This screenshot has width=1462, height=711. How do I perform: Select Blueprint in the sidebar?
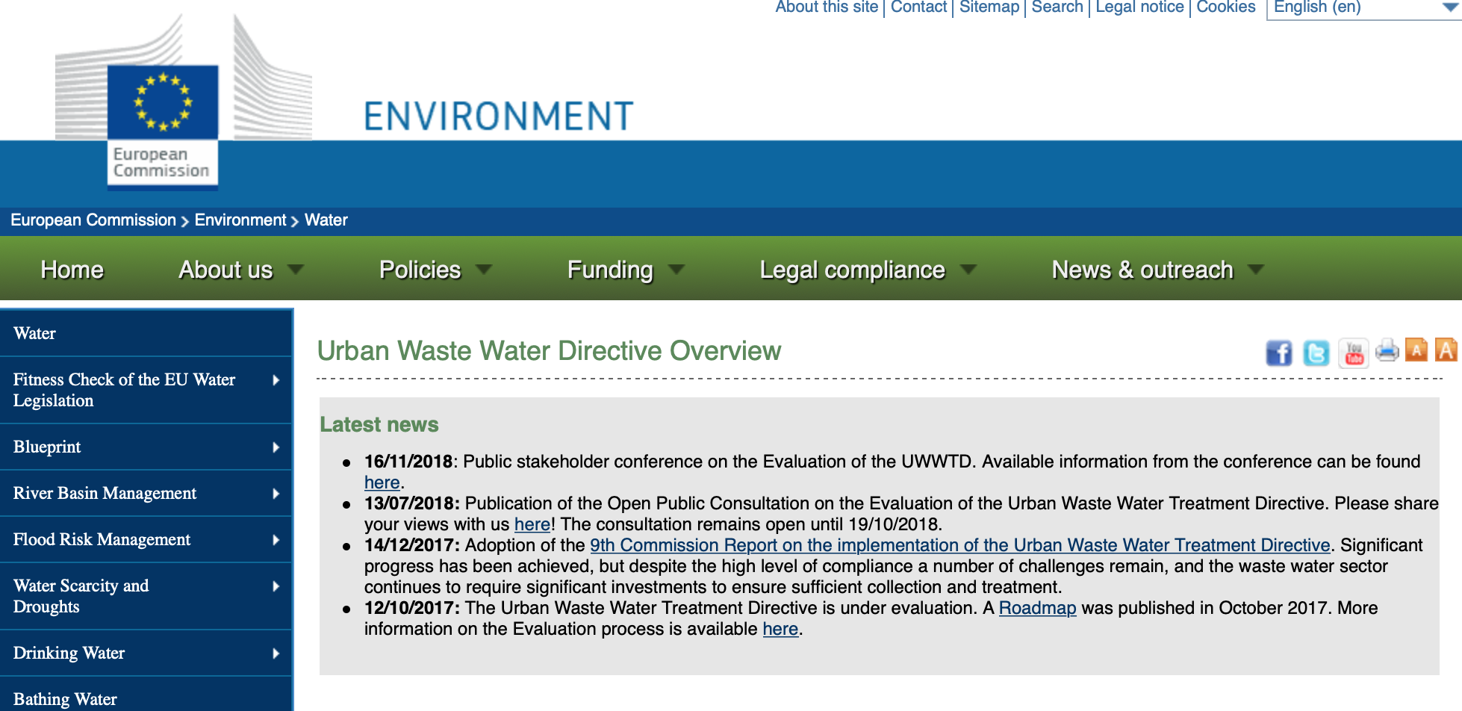point(146,447)
